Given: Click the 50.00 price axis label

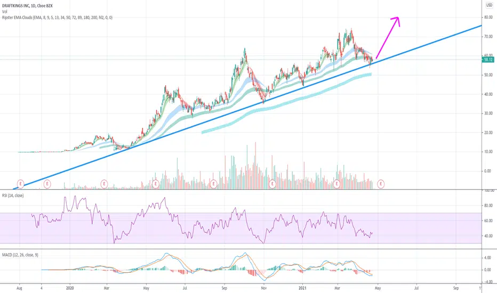Looking at the screenshot, I should [488, 75].
